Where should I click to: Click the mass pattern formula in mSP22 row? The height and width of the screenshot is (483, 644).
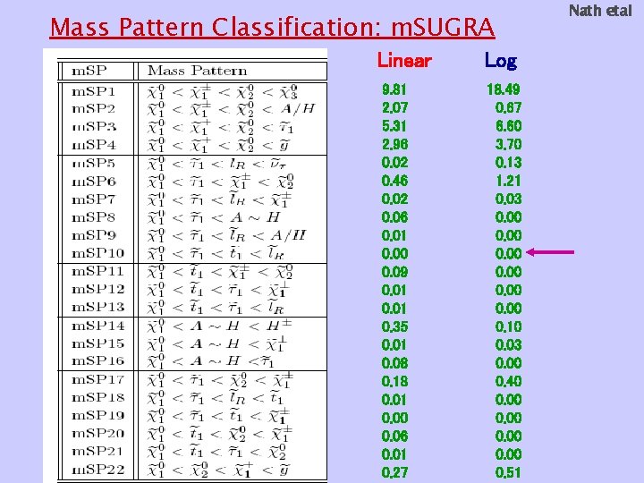point(218,470)
